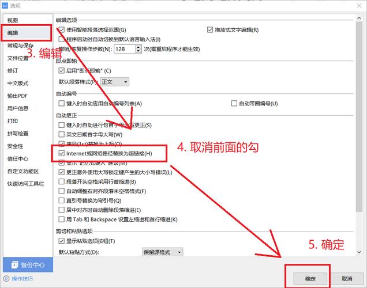This screenshot has height=288, width=367.
Task: Click the 操作技巧 link
Action: tap(23, 279)
